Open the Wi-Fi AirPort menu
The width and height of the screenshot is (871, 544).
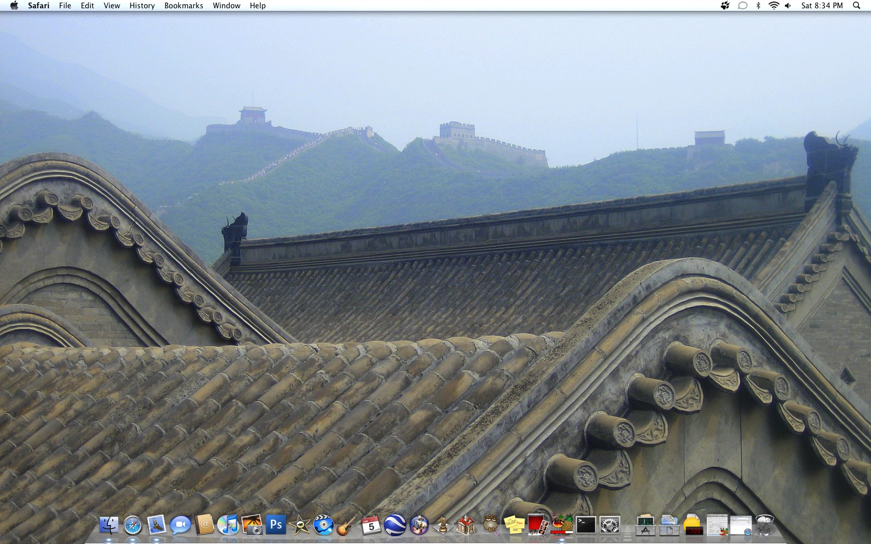[774, 6]
